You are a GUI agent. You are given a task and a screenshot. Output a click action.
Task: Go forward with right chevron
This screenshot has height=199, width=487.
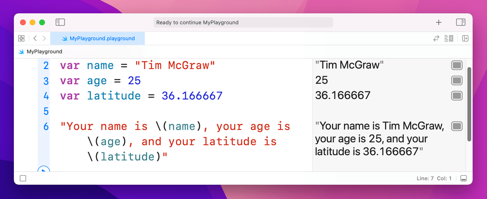(44, 39)
